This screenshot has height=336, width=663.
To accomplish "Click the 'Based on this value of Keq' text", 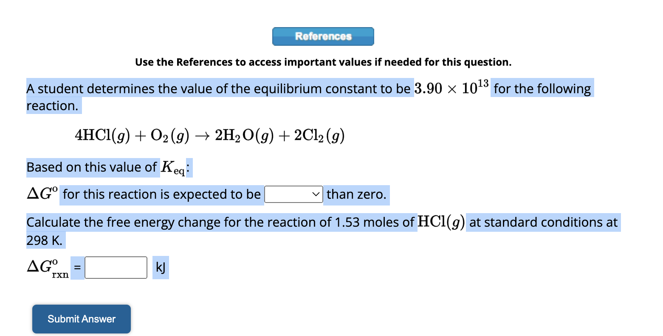I will (93, 167).
